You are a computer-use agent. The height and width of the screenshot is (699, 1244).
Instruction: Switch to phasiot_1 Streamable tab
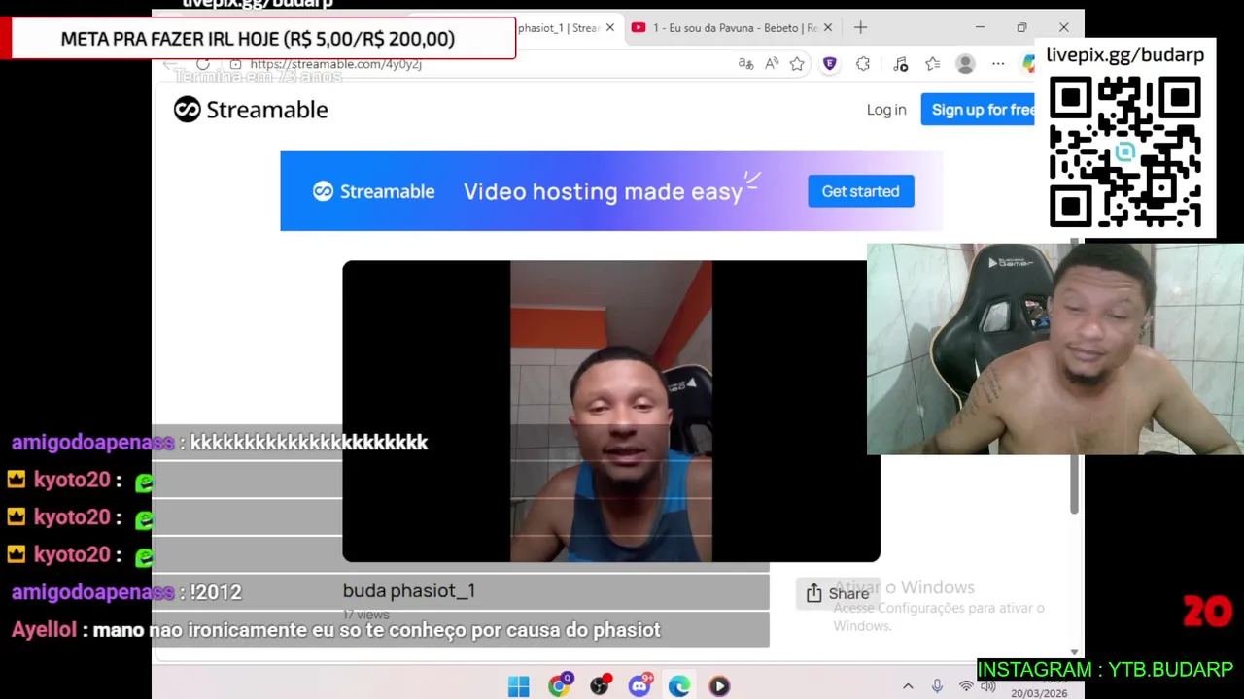click(558, 27)
